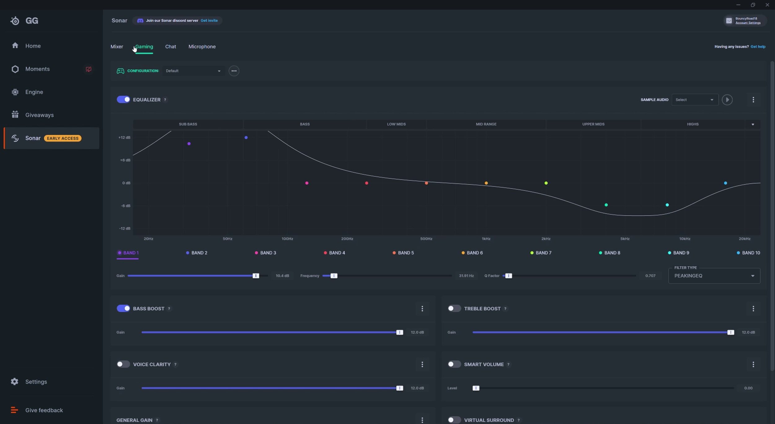Click the gamepad Configuration icon

tap(120, 71)
